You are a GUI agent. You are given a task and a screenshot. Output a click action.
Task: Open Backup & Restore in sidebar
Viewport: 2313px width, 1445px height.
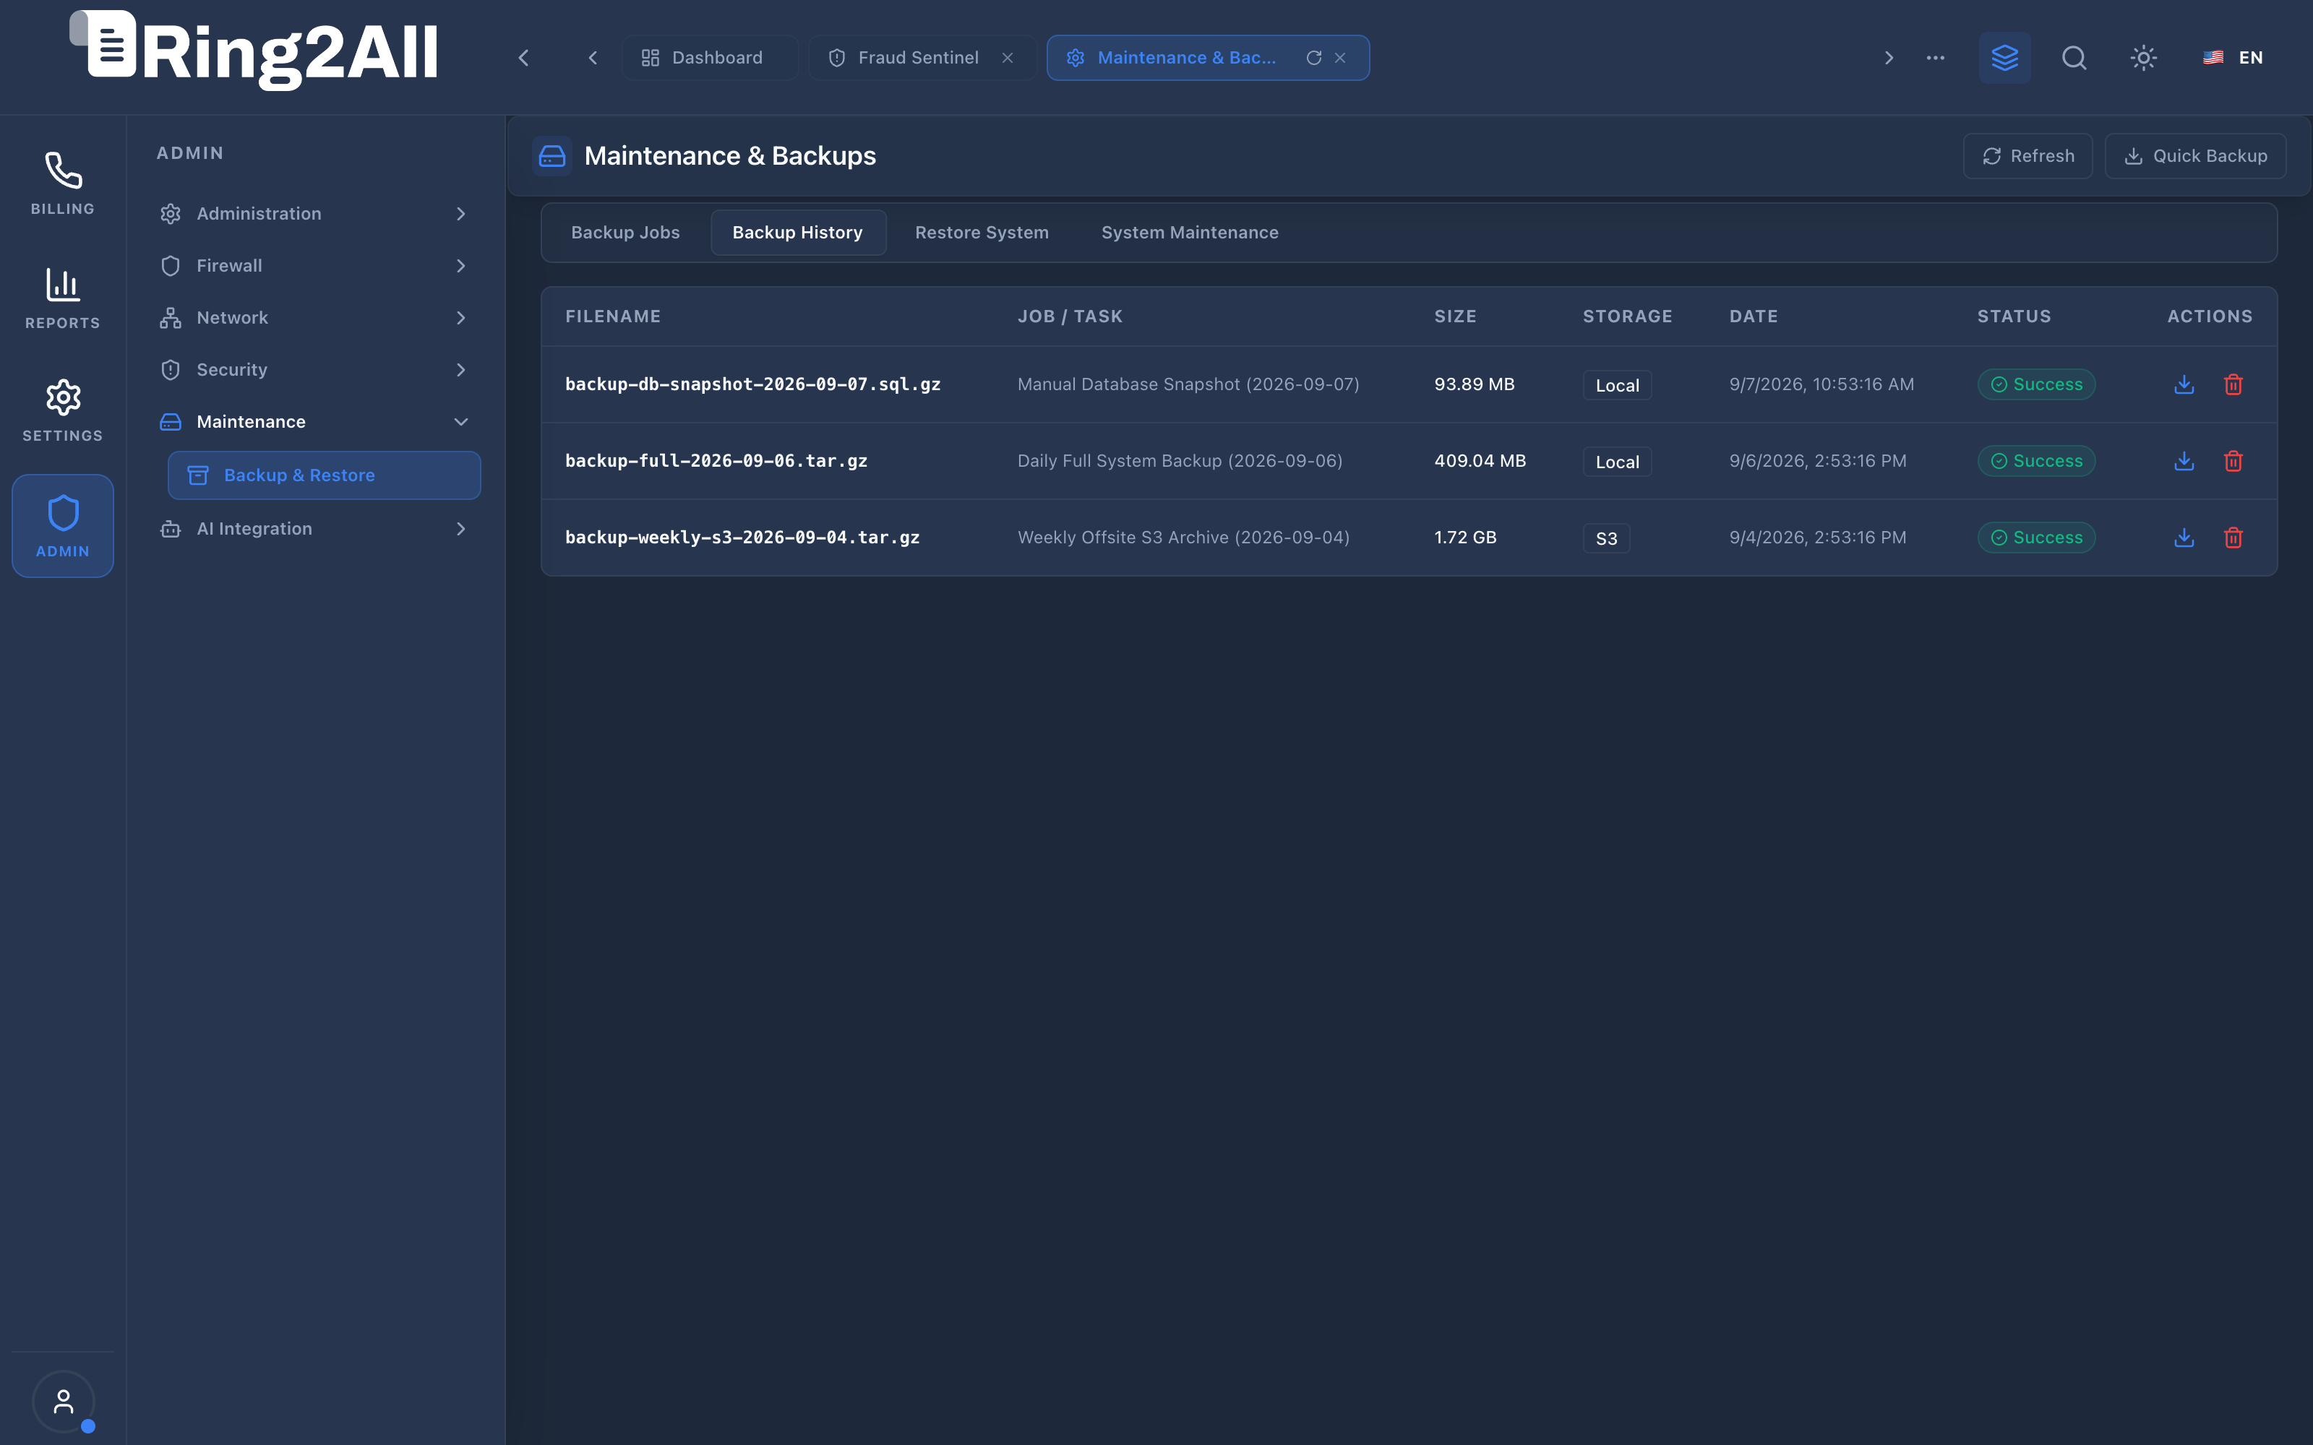[324, 475]
